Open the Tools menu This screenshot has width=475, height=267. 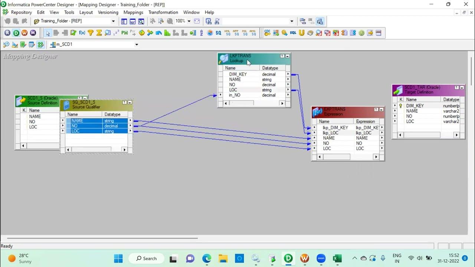[x=69, y=12]
